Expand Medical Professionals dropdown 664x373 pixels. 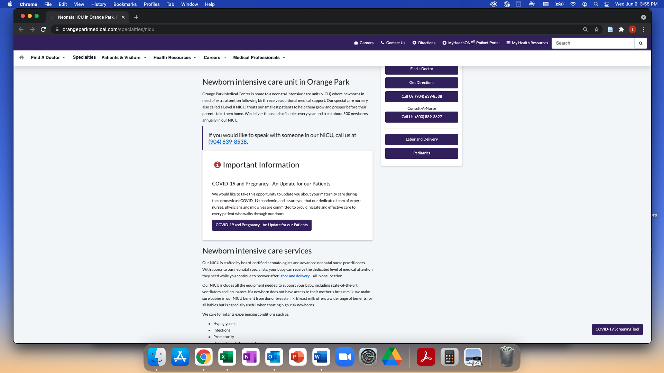click(x=259, y=58)
